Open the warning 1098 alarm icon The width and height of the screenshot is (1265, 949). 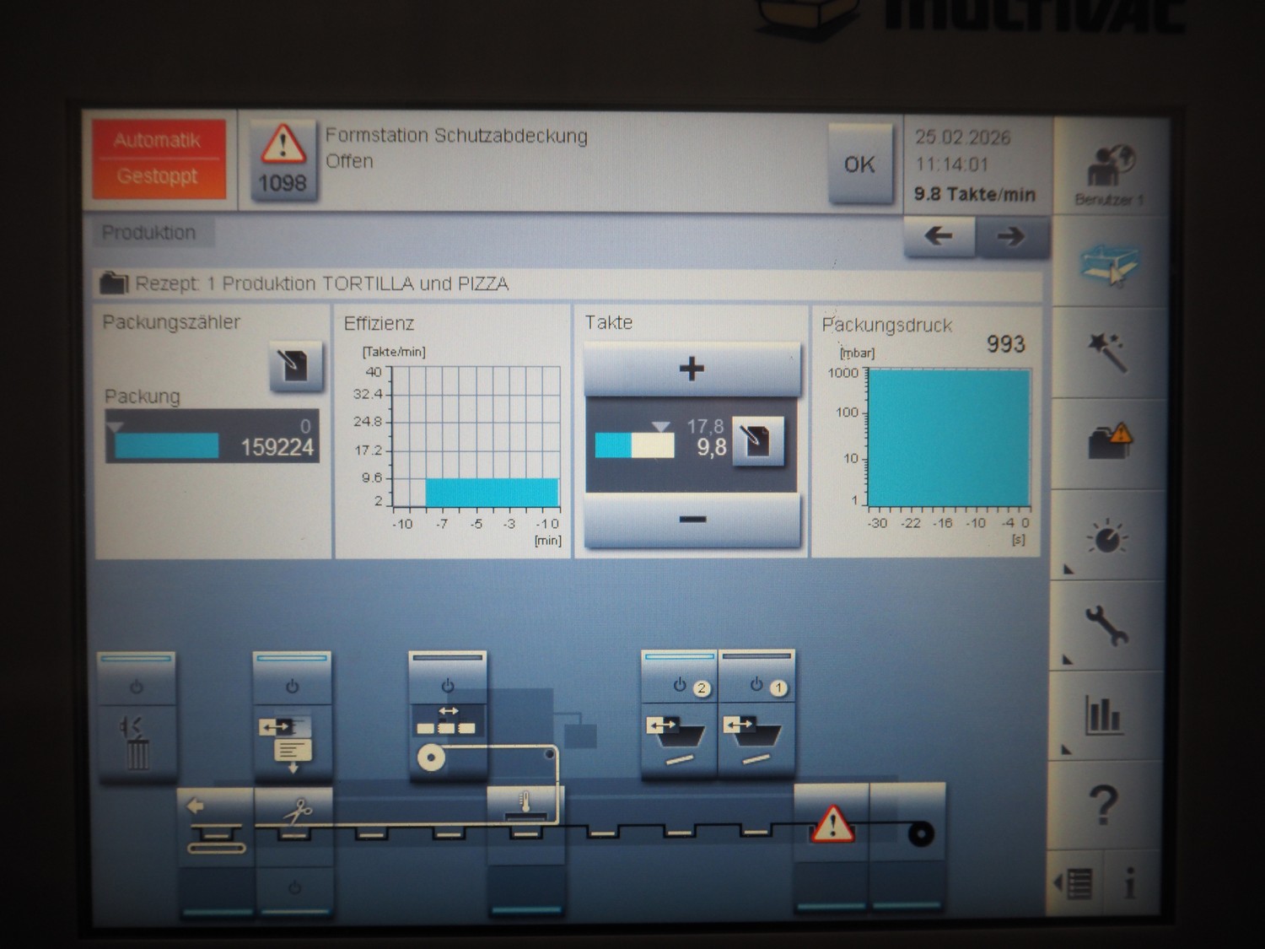(x=283, y=160)
